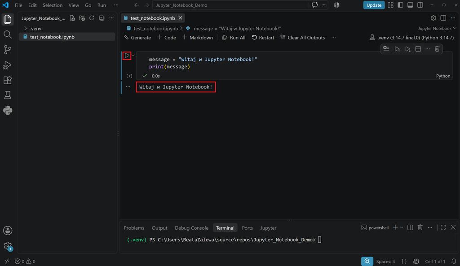
Task: Open the Explorer view in activity bar
Action: pos(8,19)
